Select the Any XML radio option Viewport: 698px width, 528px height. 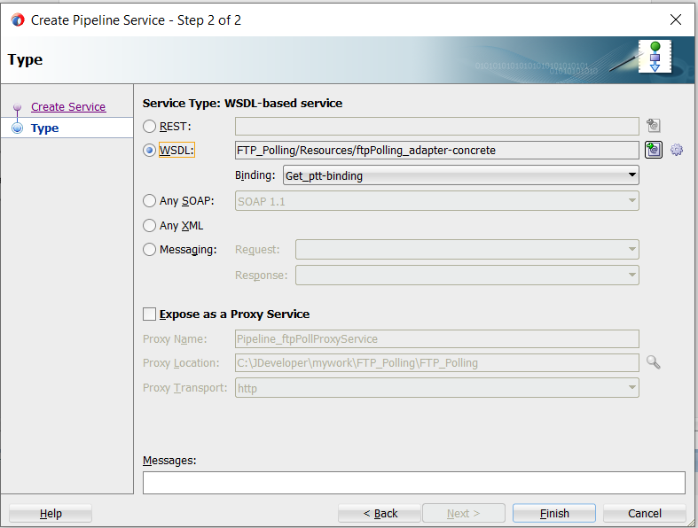click(x=150, y=226)
